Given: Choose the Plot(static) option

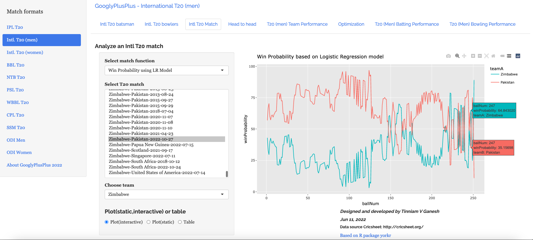Looking at the screenshot, I should [149, 222].
